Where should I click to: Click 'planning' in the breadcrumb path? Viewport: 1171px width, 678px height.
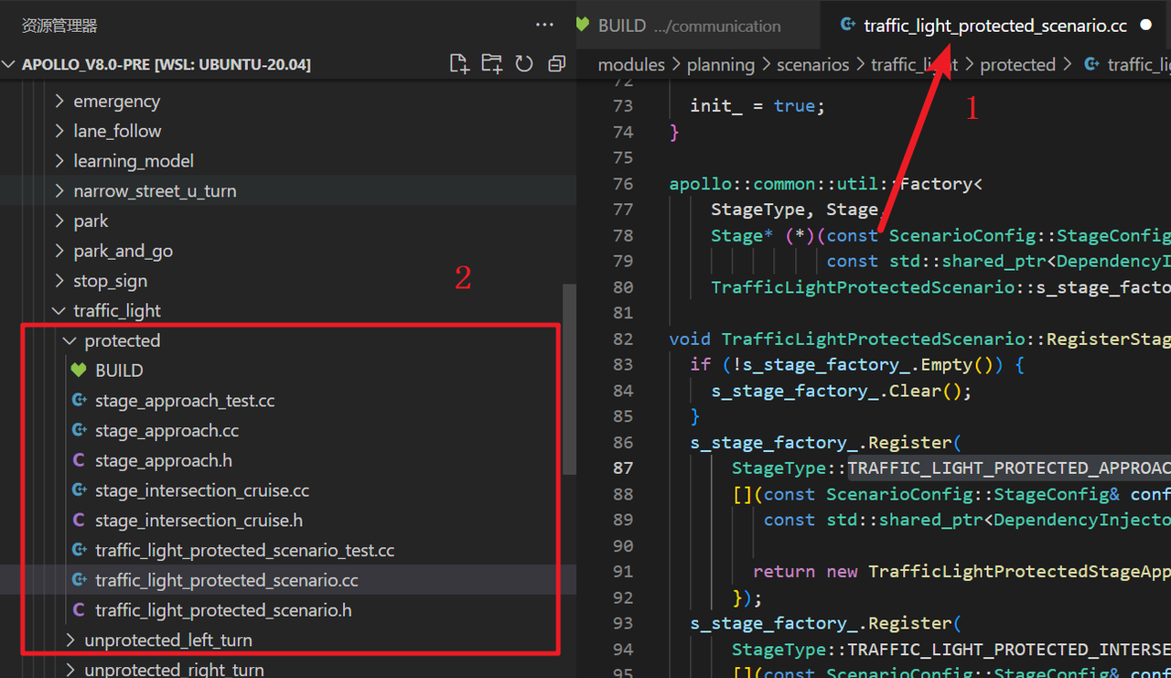(720, 65)
